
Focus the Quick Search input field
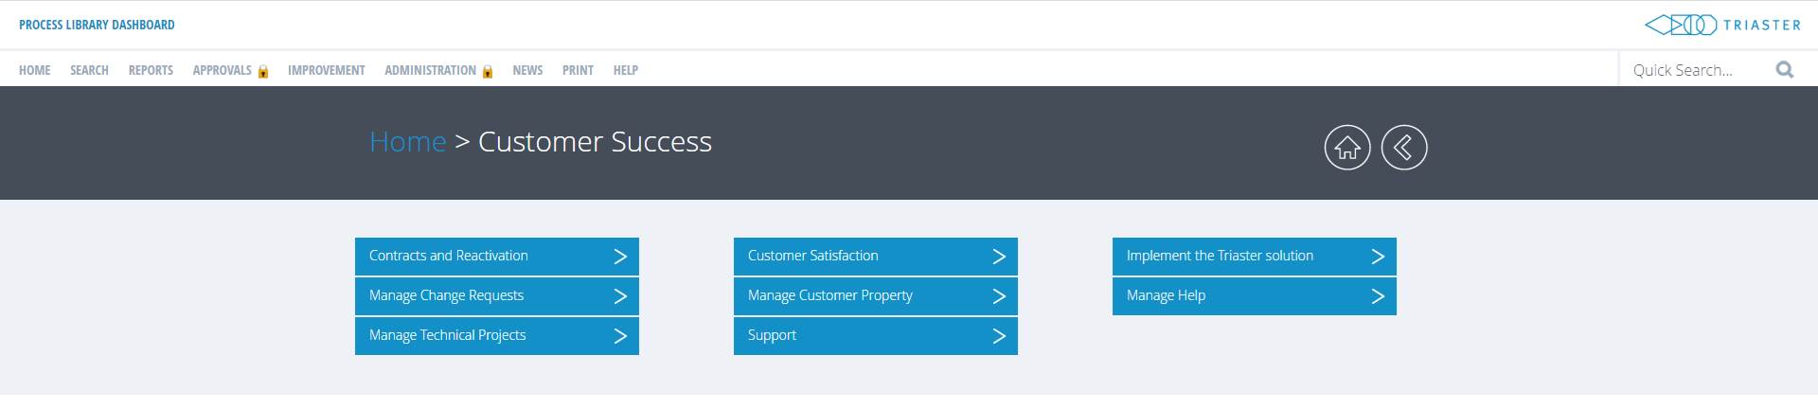(1695, 70)
